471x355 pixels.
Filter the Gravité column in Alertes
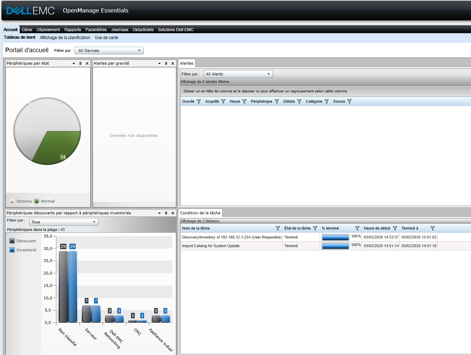199,101
